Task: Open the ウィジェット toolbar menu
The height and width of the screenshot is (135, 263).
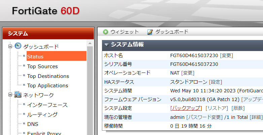Action: point(125,32)
